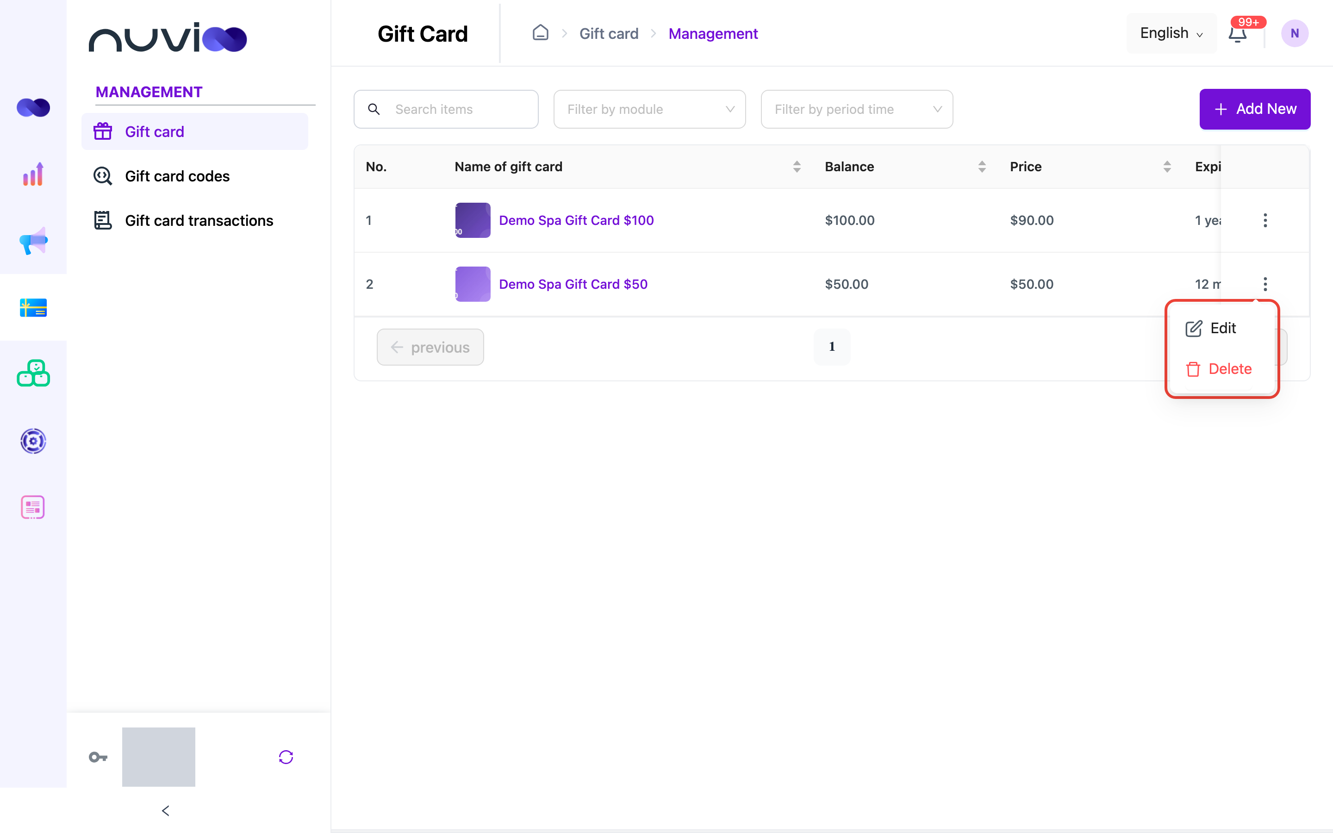Click the $50 gift card thumbnail image
This screenshot has width=1333, height=833.
coord(473,284)
